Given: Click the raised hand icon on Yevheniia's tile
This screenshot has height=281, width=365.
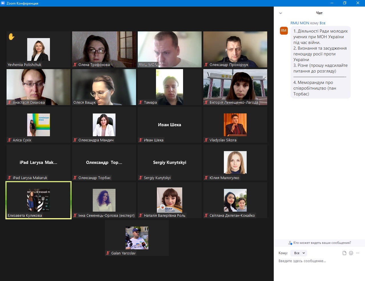Looking at the screenshot, I should coord(11,37).
